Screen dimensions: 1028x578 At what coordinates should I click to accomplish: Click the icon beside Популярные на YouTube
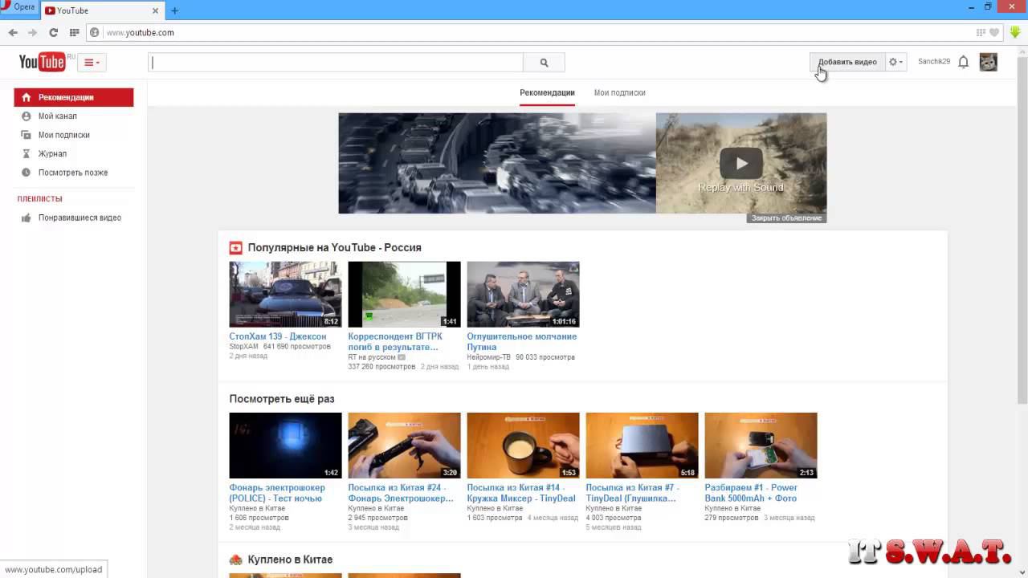(x=235, y=247)
